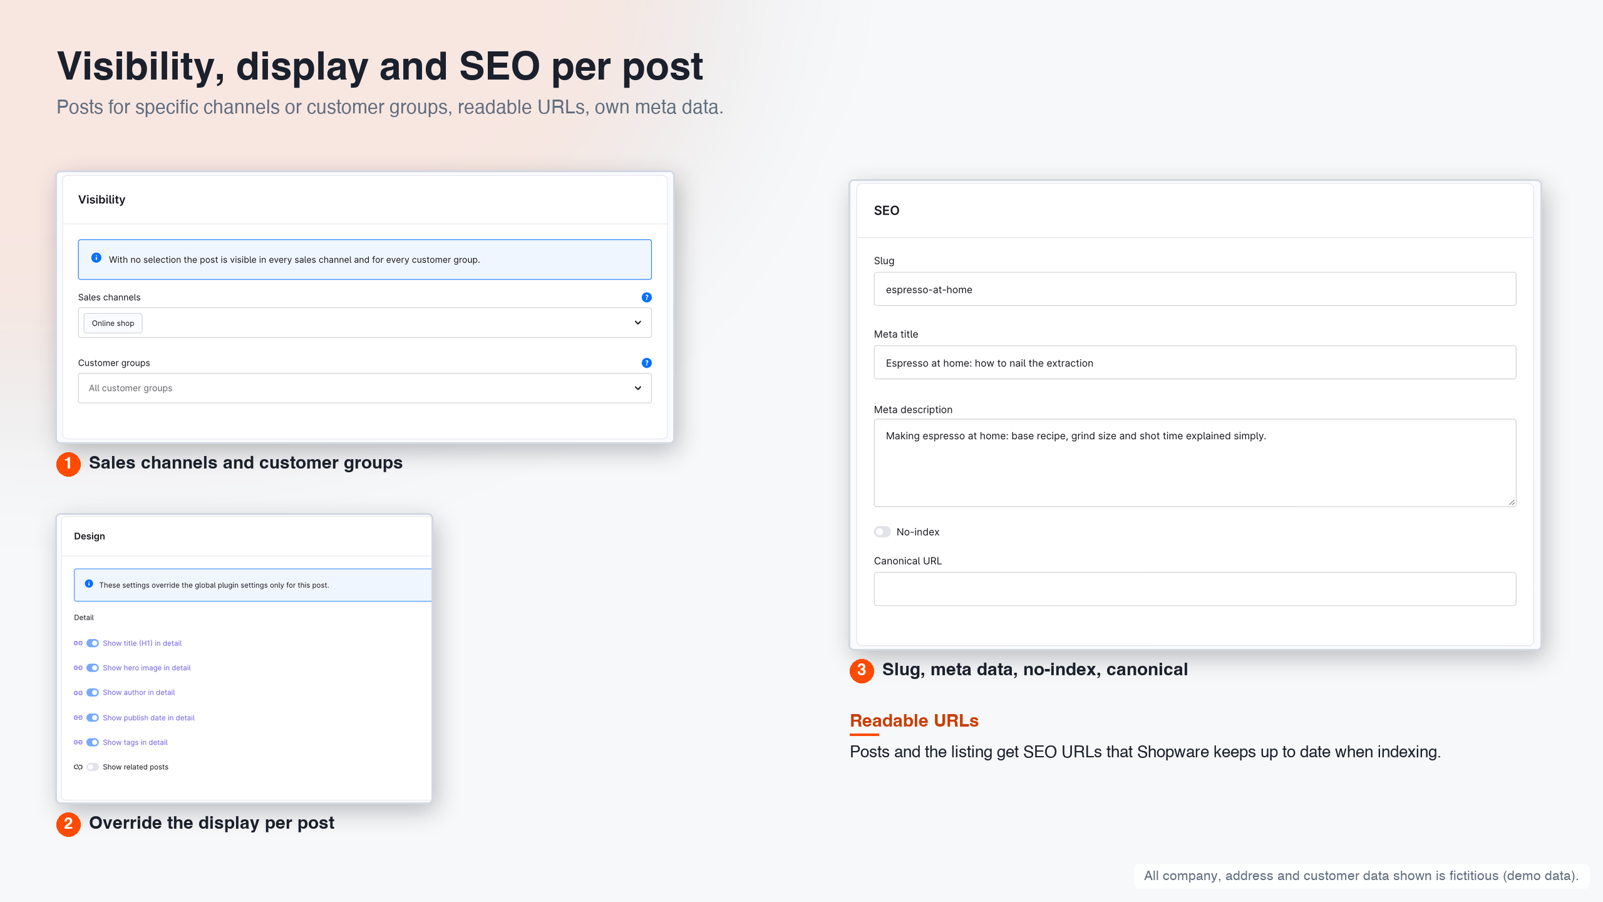Click inheritance link icon beside Show tags
The width and height of the screenshot is (1603, 902).
coord(78,742)
